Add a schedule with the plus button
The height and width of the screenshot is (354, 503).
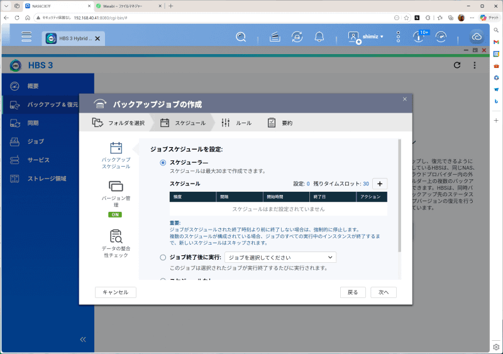click(380, 184)
